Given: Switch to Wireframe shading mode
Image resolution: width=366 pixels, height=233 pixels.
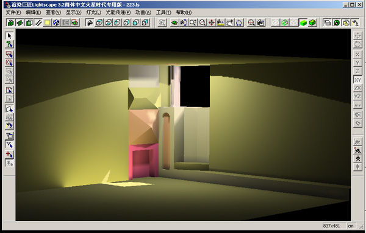Looking at the screenshot, I should click(276, 23).
